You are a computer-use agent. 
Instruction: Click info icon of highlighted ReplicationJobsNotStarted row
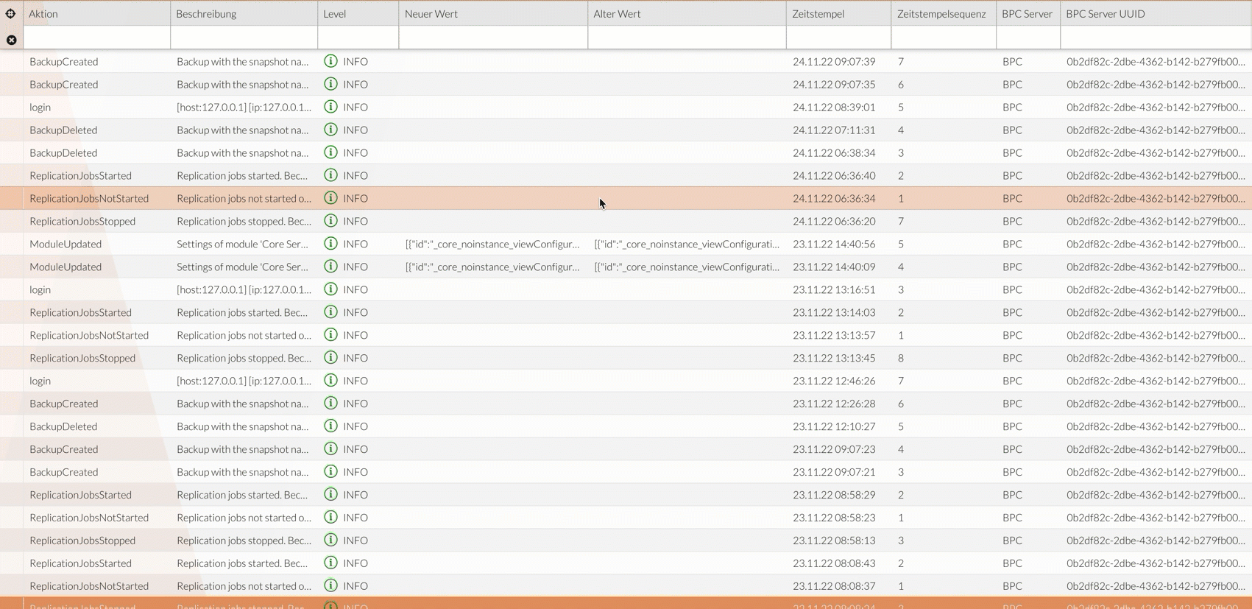tap(331, 198)
